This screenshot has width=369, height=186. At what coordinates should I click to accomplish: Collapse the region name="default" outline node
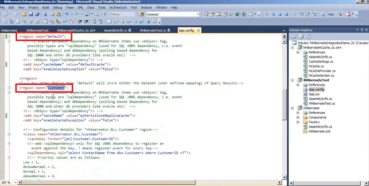[9, 36]
